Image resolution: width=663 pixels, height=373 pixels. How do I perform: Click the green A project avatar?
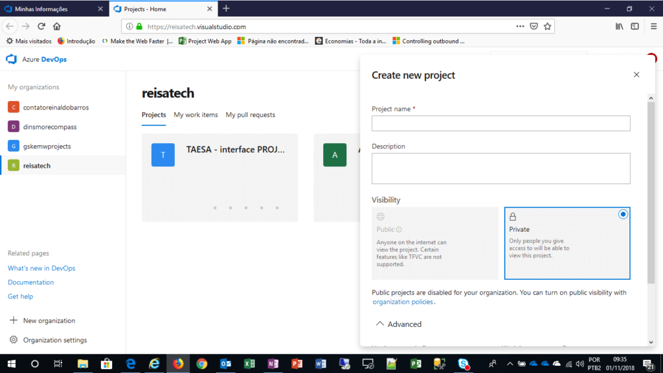[335, 155]
